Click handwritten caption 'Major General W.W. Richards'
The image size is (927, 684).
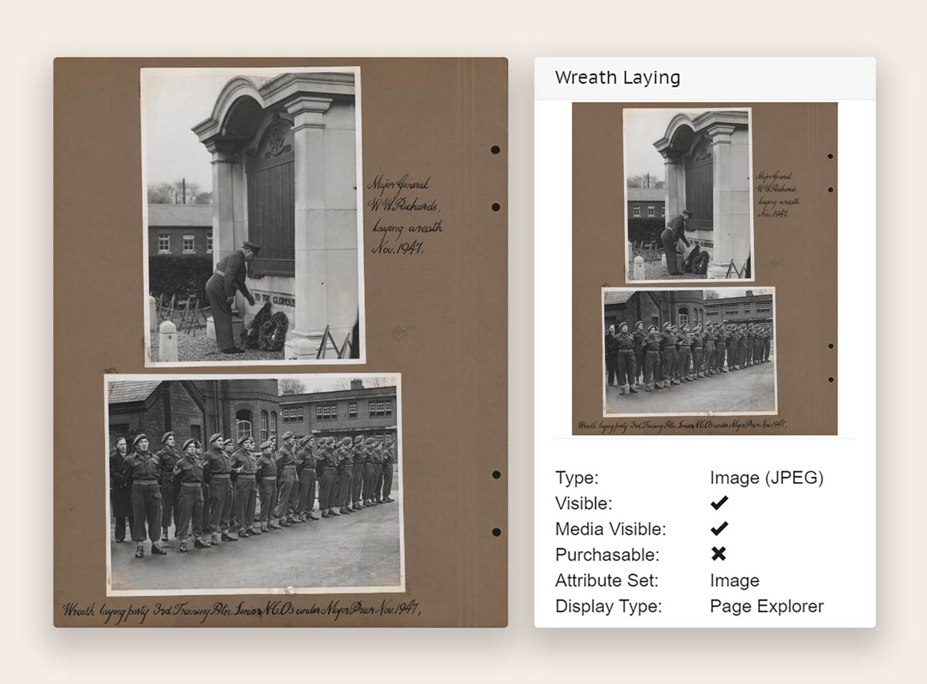click(403, 215)
